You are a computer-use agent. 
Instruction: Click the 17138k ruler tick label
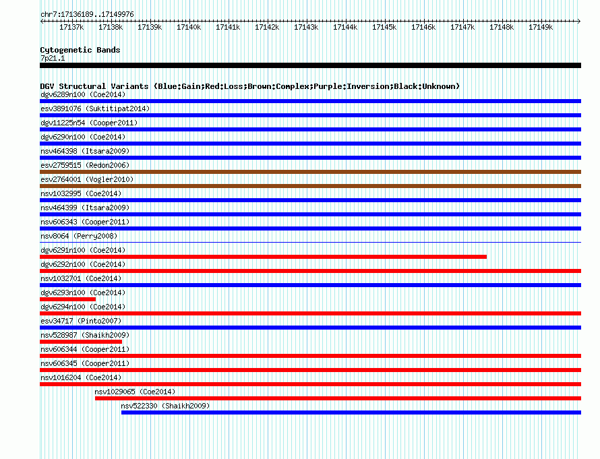click(111, 27)
